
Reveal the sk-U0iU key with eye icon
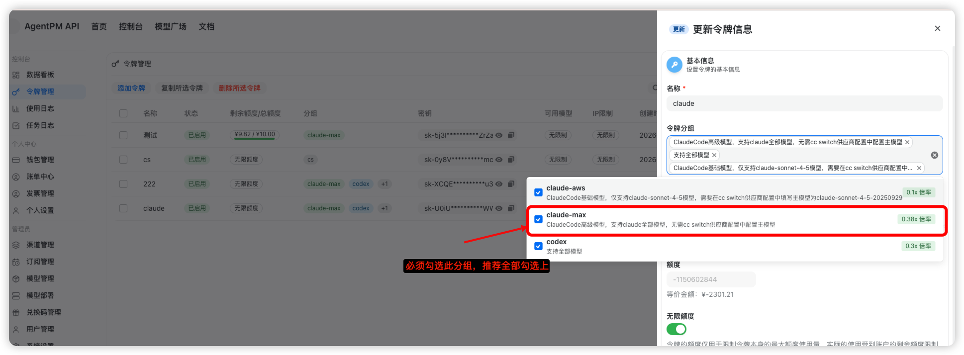[499, 208]
